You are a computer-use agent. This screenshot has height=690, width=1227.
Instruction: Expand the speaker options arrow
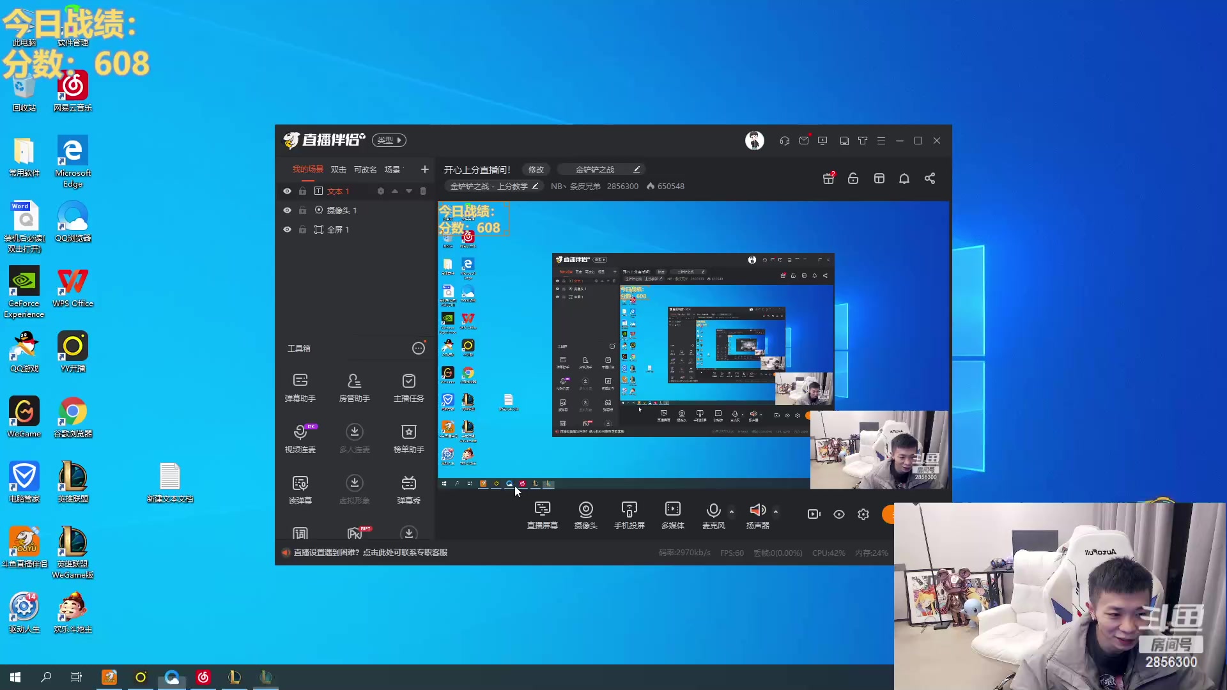tap(776, 511)
